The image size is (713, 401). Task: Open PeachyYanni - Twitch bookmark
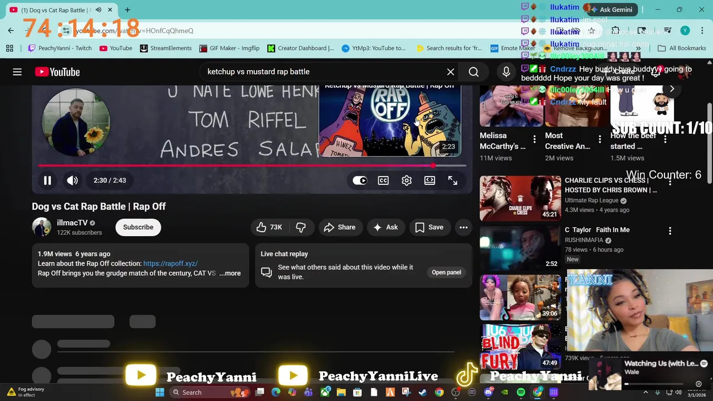click(x=60, y=48)
